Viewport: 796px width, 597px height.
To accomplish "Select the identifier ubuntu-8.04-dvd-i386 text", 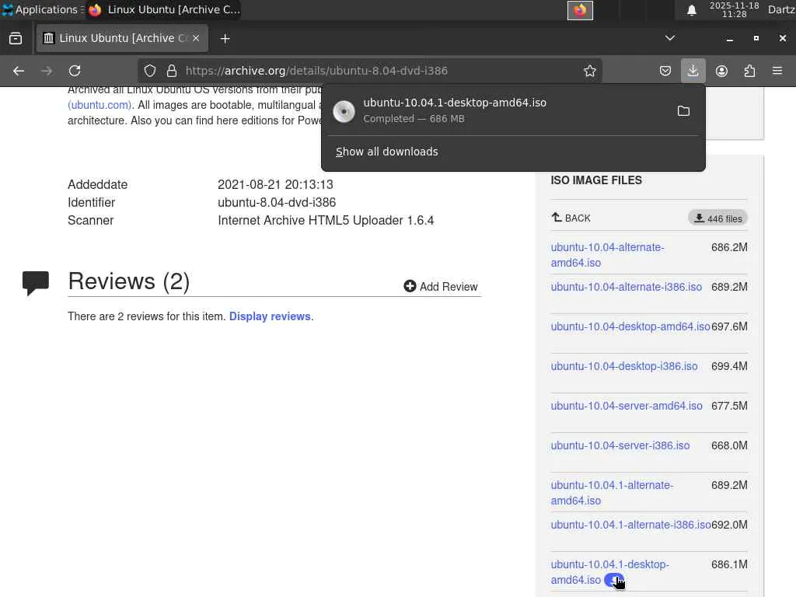I will point(277,203).
